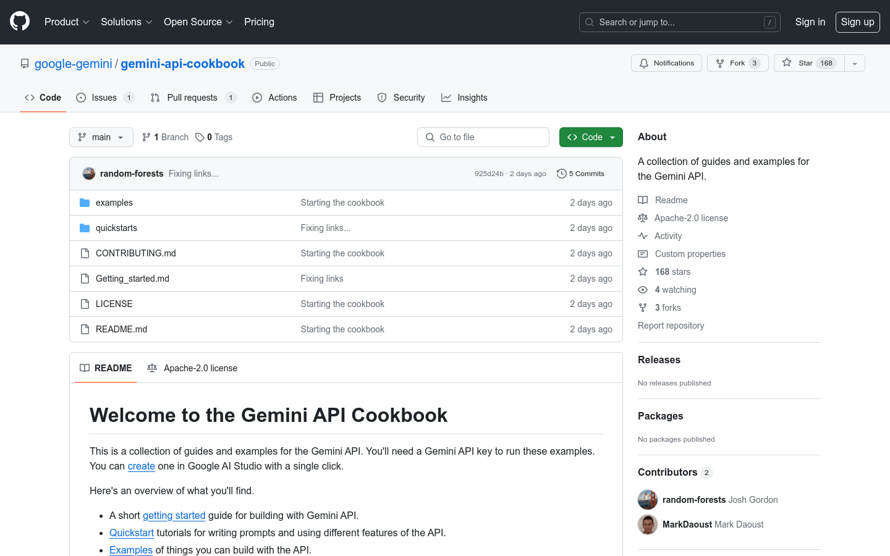
Task: Click the quickstarts 'Fixing links...' commit text
Action: tap(326, 228)
